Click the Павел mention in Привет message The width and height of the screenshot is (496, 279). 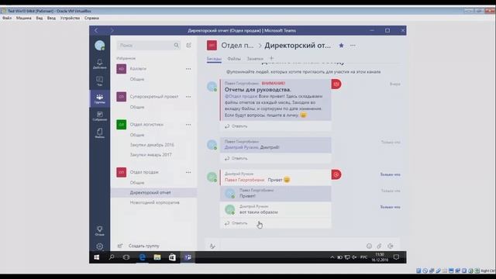click(244, 180)
